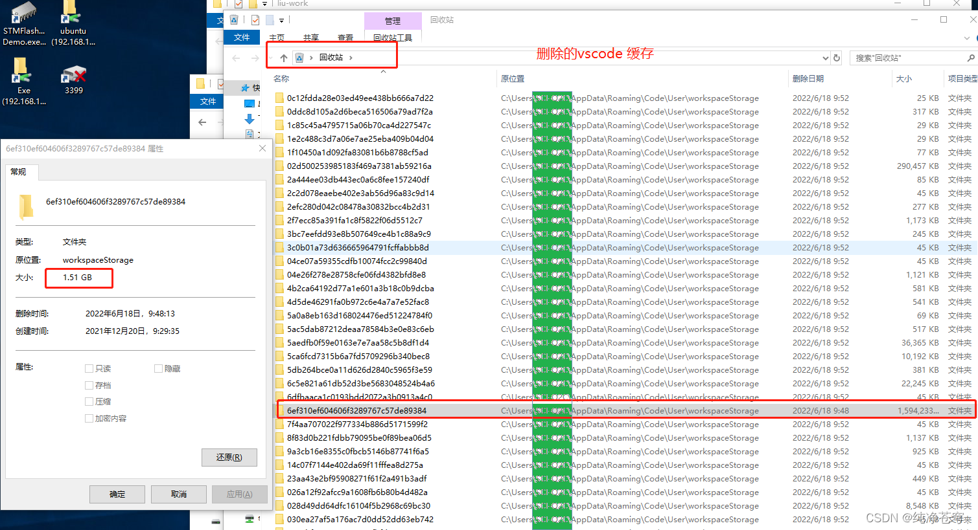Click properties checkmark quick access icon
This screenshot has height=530, width=978.
click(255, 20)
